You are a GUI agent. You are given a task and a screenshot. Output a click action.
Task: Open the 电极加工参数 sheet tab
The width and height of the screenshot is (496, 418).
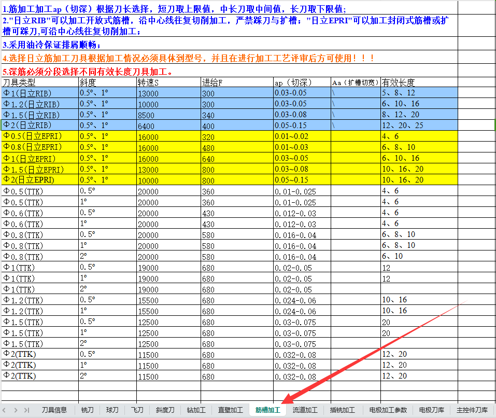[388, 410]
